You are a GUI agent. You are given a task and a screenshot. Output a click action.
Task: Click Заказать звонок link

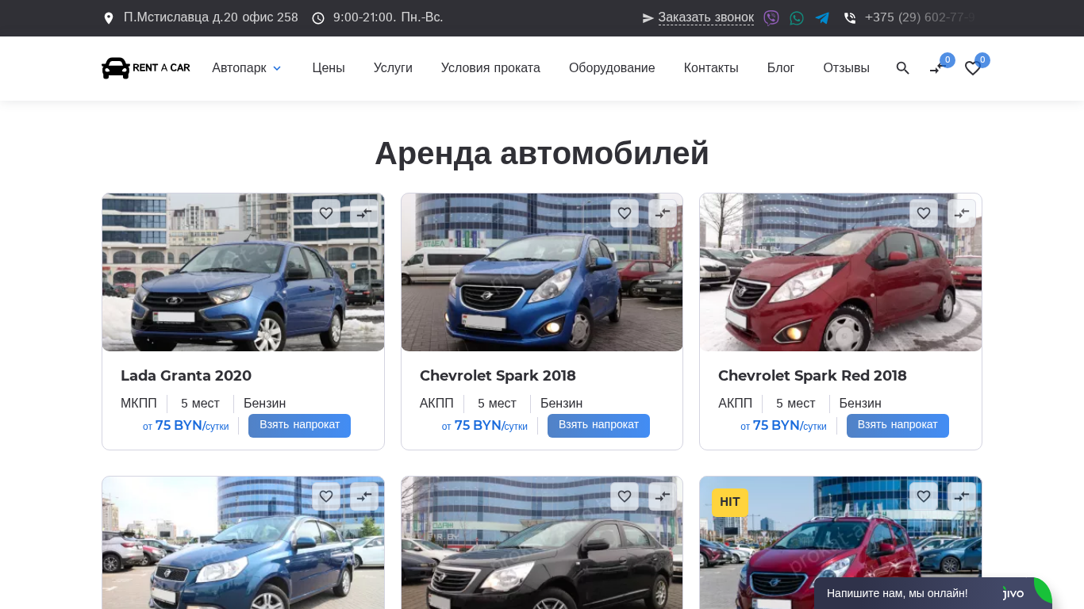tap(705, 17)
